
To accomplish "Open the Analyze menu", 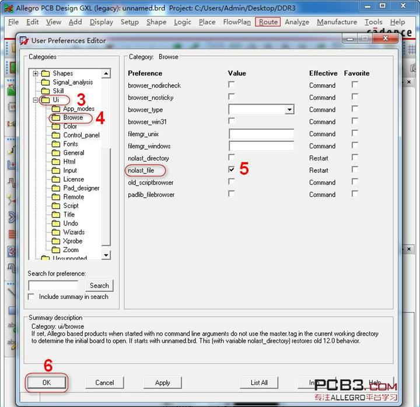I will tap(297, 22).
